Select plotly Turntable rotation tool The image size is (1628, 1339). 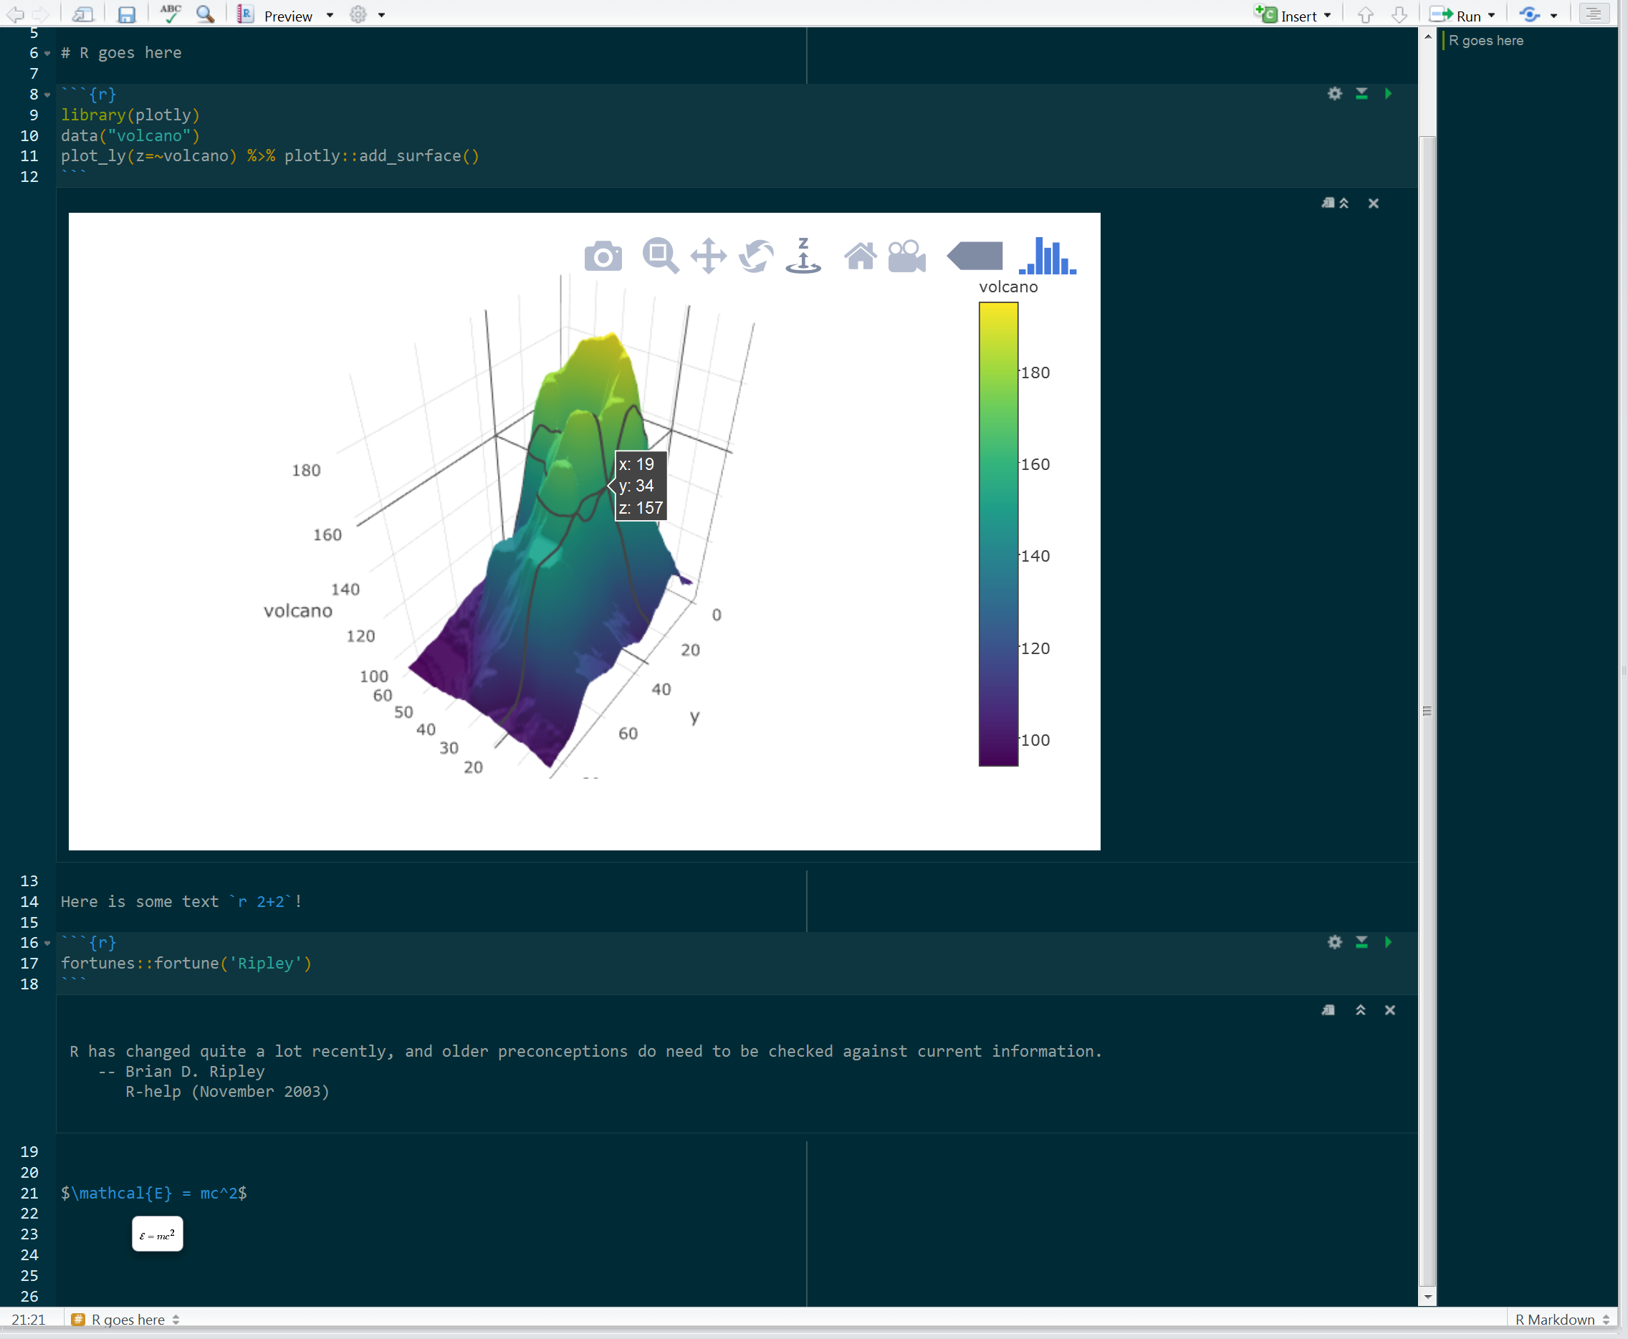coord(803,255)
